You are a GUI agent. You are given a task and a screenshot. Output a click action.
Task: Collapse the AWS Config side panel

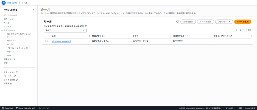(x=33, y=10)
